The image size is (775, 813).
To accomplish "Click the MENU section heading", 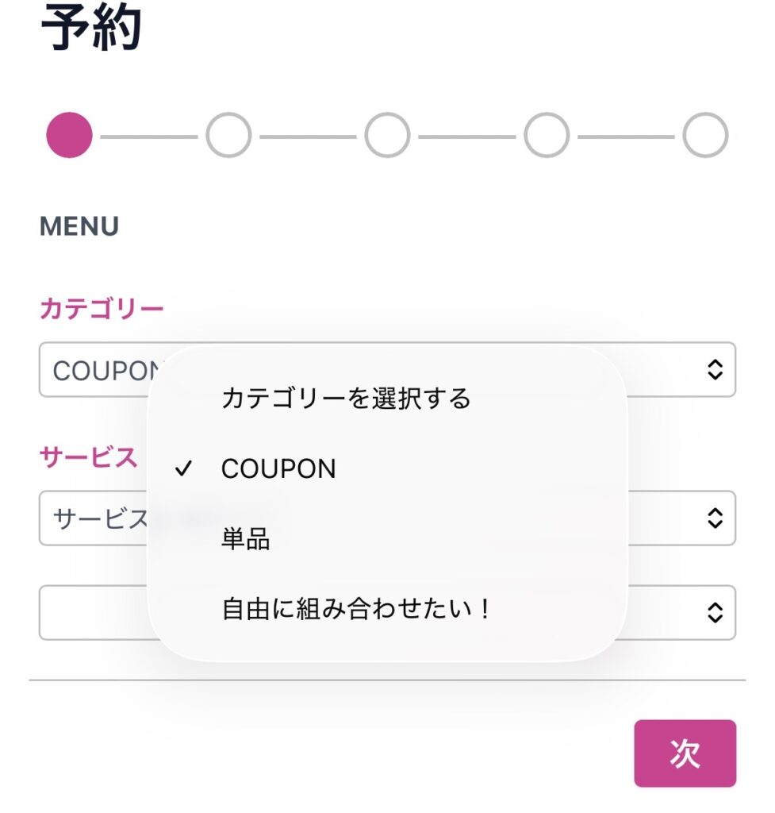I will tap(79, 227).
